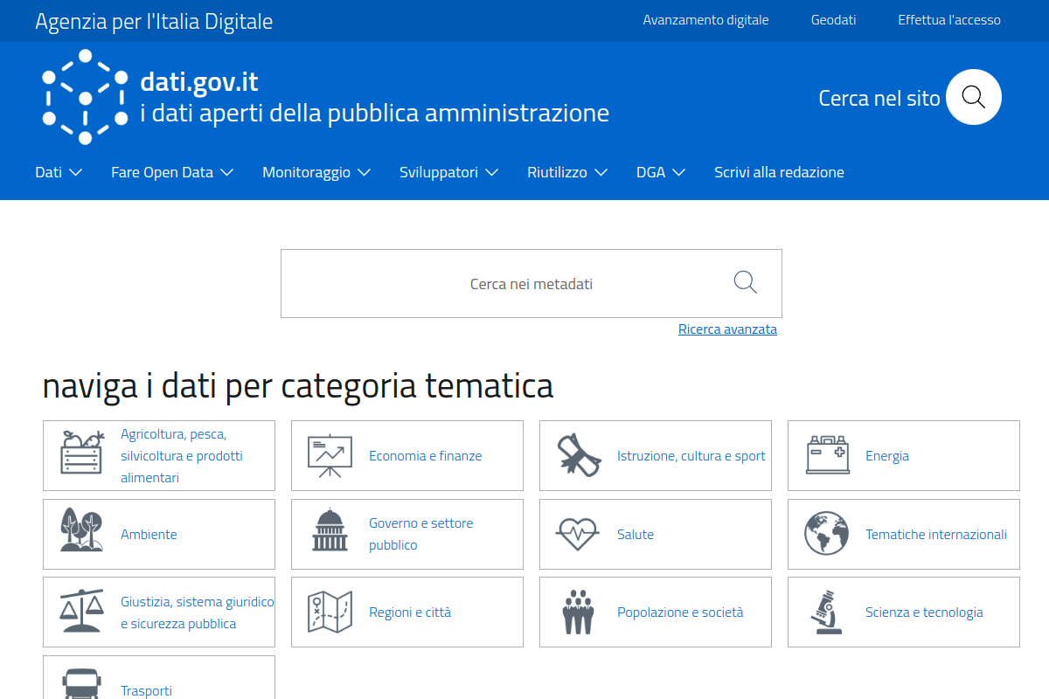Open Scienza e tecnologia category text
The image size is (1049, 699).
924,612
